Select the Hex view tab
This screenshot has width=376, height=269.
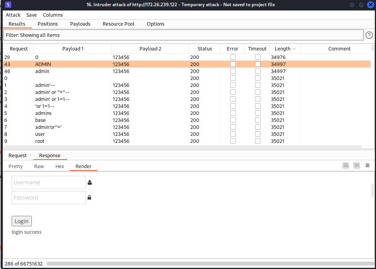click(x=60, y=167)
